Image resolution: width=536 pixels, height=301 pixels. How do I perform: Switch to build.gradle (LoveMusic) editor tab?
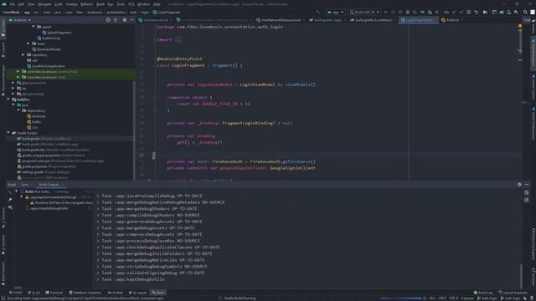click(374, 20)
